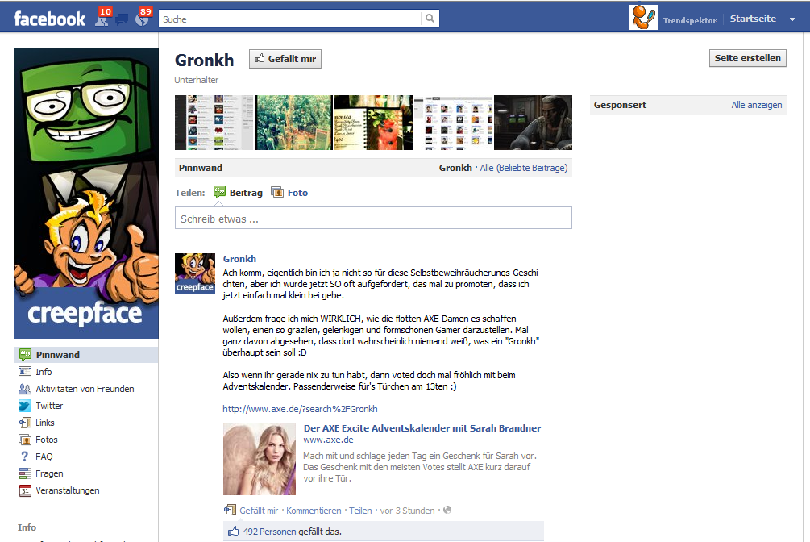Screen dimensions: 810x542
Task: Go to Startseite
Action: coord(753,19)
